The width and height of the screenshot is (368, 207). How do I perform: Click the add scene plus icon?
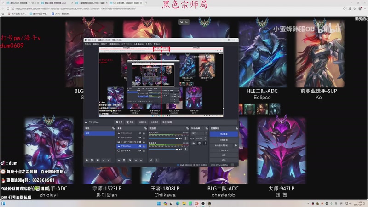pyautogui.click(x=86, y=160)
